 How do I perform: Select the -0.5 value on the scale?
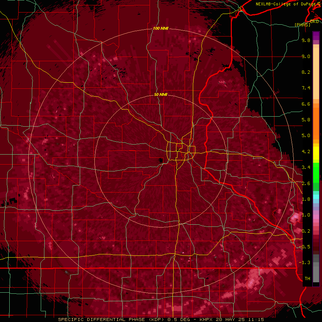305,247
